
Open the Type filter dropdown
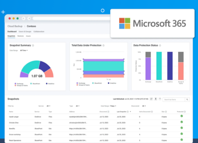pyautogui.click(x=77, y=106)
